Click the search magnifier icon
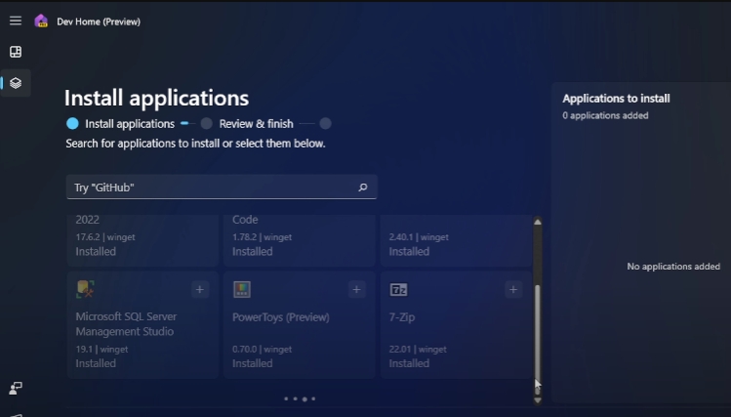Screen dimensions: 731x417 [x=363, y=188]
